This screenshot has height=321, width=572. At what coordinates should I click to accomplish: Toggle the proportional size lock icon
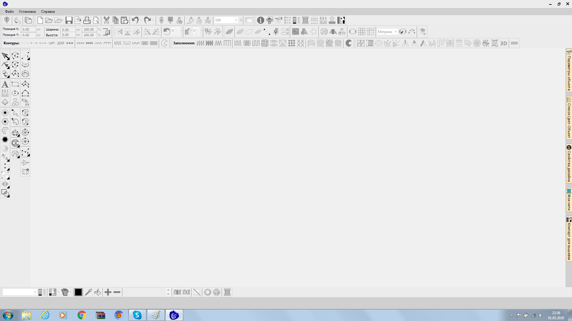[x=107, y=32]
